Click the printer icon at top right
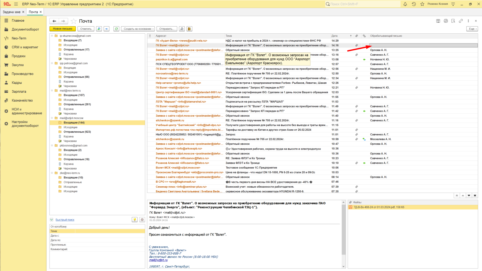 click(x=446, y=21)
